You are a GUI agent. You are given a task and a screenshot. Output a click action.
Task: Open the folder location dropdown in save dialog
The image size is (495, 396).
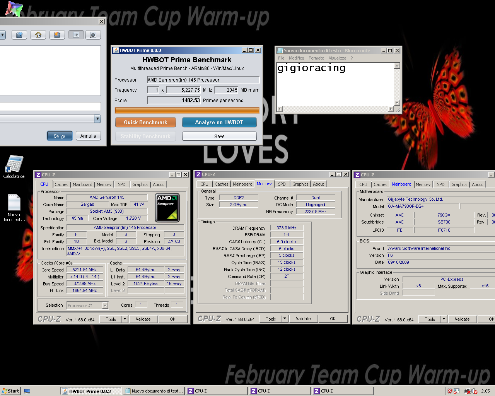2,35
